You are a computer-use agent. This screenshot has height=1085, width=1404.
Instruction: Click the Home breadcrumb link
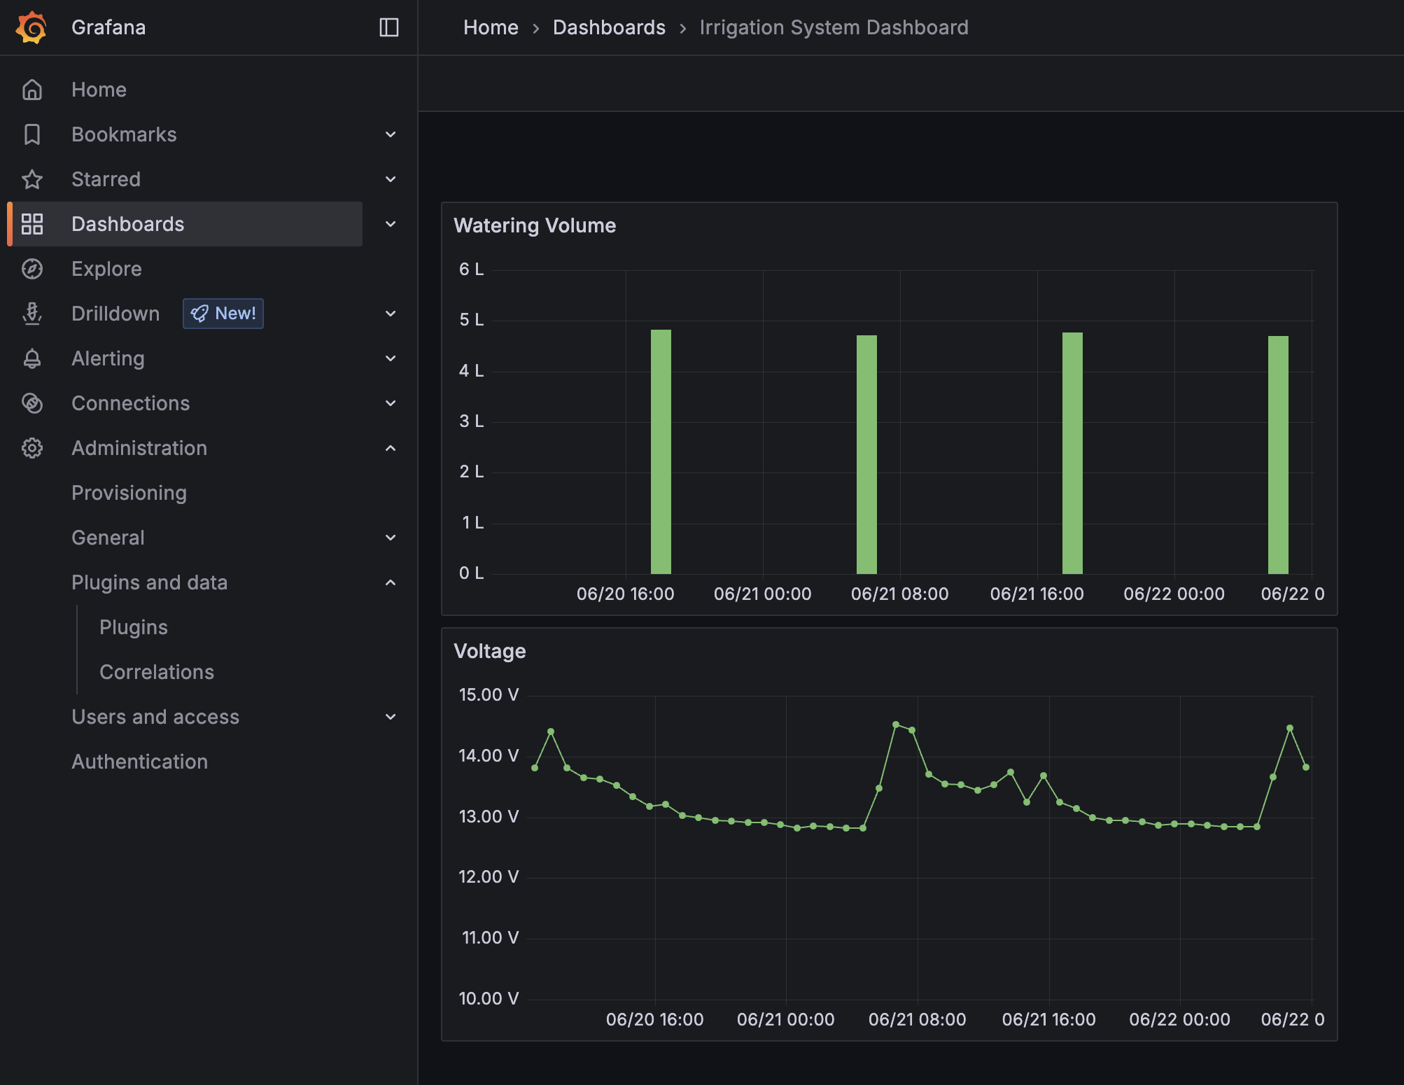491,28
